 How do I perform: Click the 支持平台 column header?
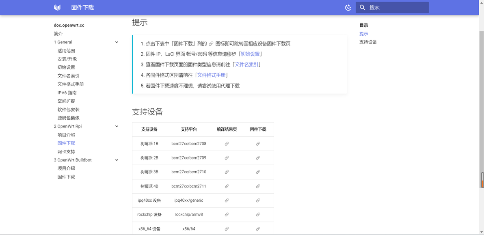[189, 129]
